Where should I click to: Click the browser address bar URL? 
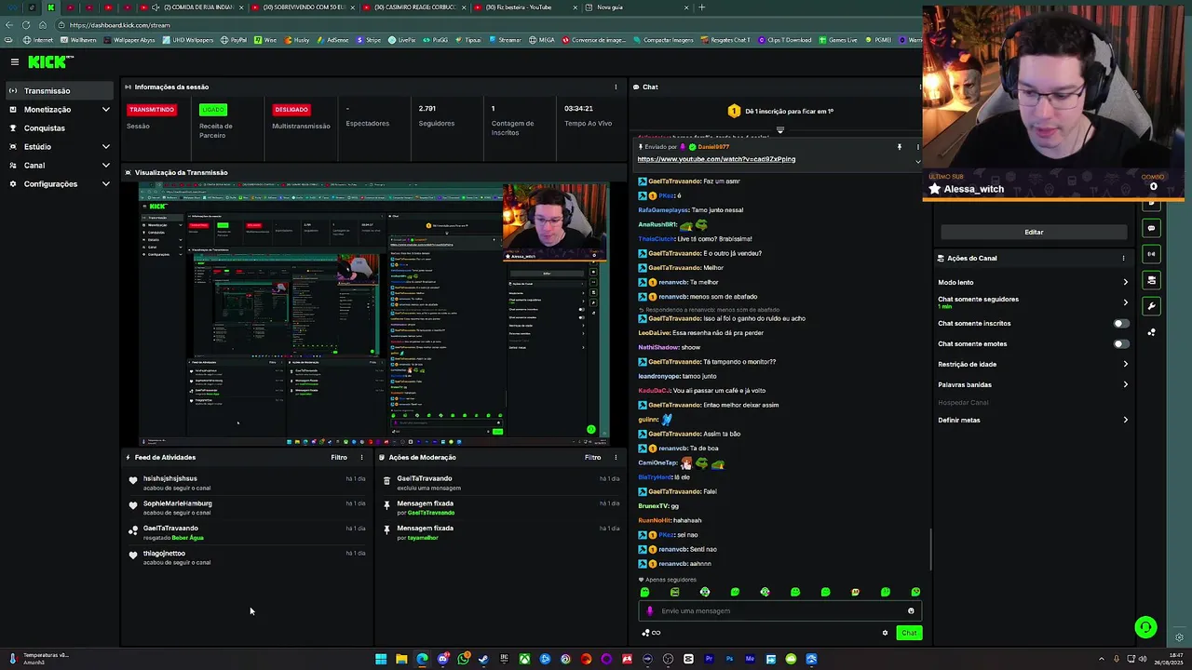(120, 25)
